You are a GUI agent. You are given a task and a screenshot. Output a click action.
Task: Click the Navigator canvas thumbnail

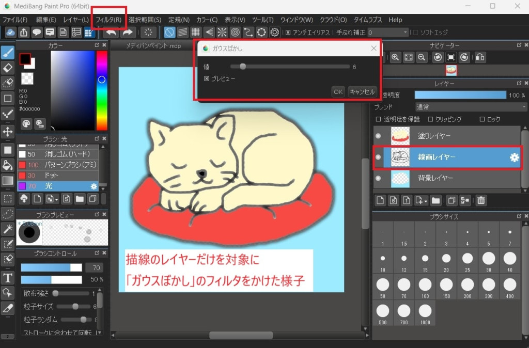[451, 70]
